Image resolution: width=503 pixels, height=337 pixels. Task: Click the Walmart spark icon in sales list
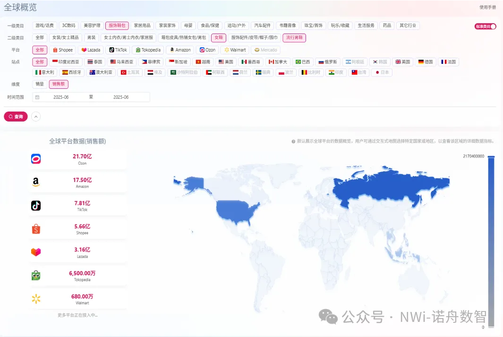pos(36,299)
